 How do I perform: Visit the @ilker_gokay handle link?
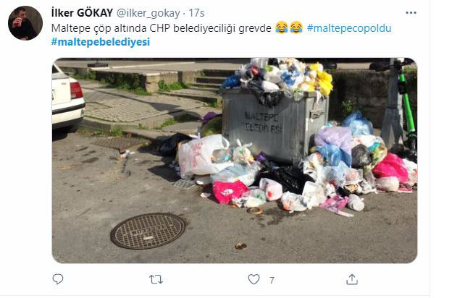[148, 13]
